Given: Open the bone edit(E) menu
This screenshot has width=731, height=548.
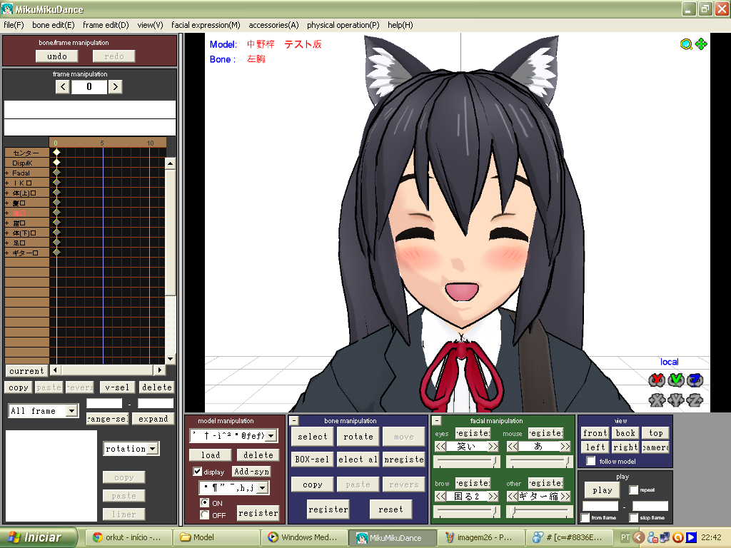Looking at the screenshot, I should pos(53,25).
